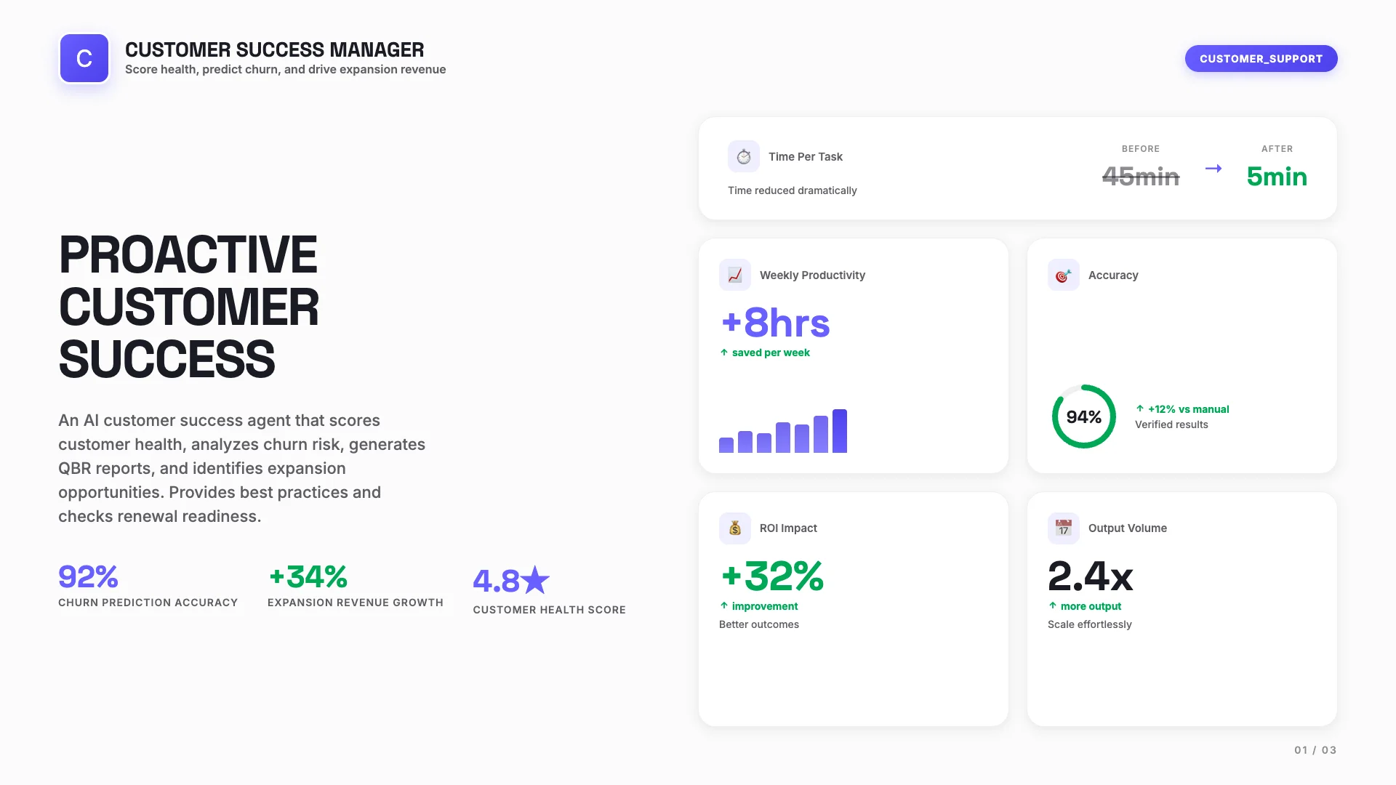Image resolution: width=1396 pixels, height=785 pixels.
Task: Click the saved per week indicator arrow
Action: 724,353
